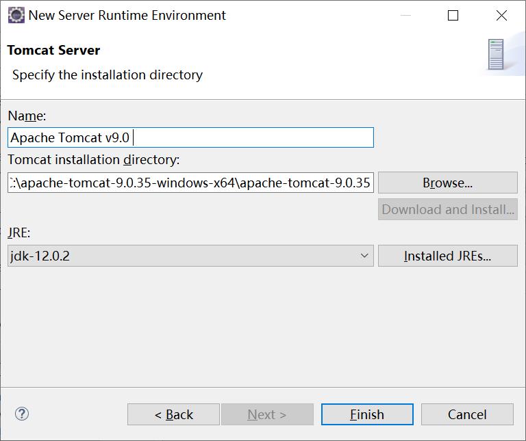Image resolution: width=526 pixels, height=441 pixels.
Task: Click the 'JRE:' label
Action: (x=19, y=232)
